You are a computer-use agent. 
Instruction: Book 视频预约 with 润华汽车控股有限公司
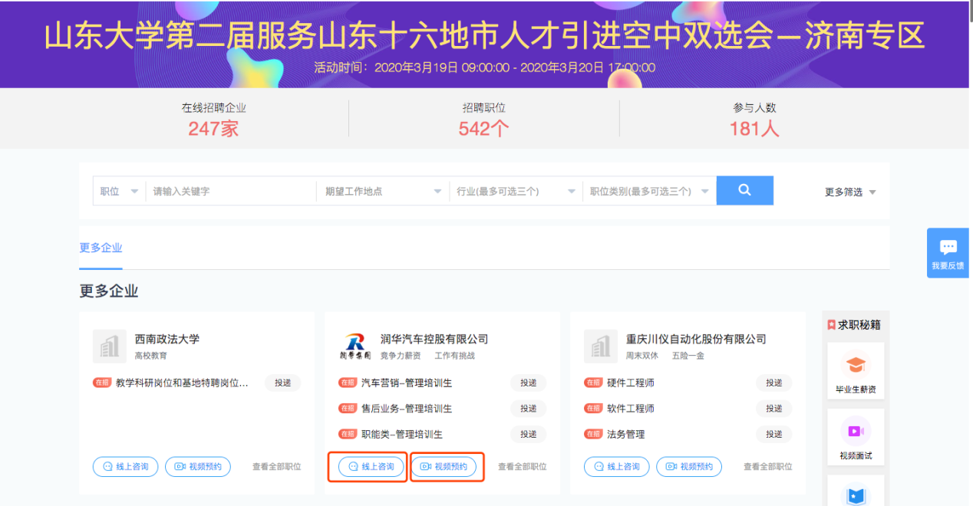coord(444,466)
